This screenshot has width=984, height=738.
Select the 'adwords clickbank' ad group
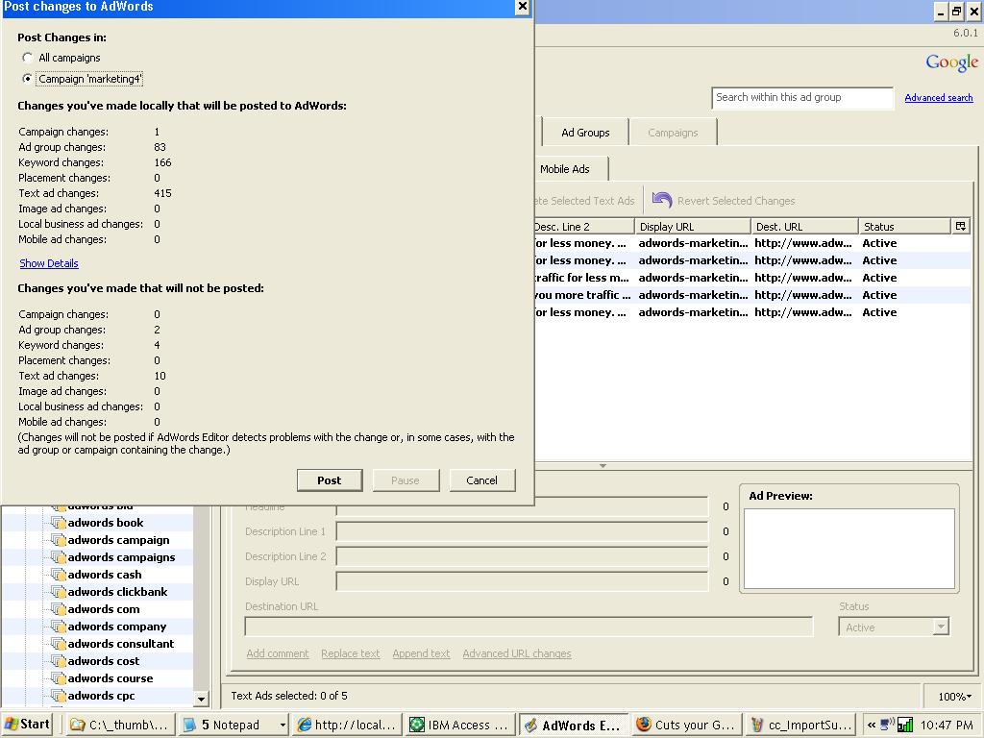tap(117, 592)
